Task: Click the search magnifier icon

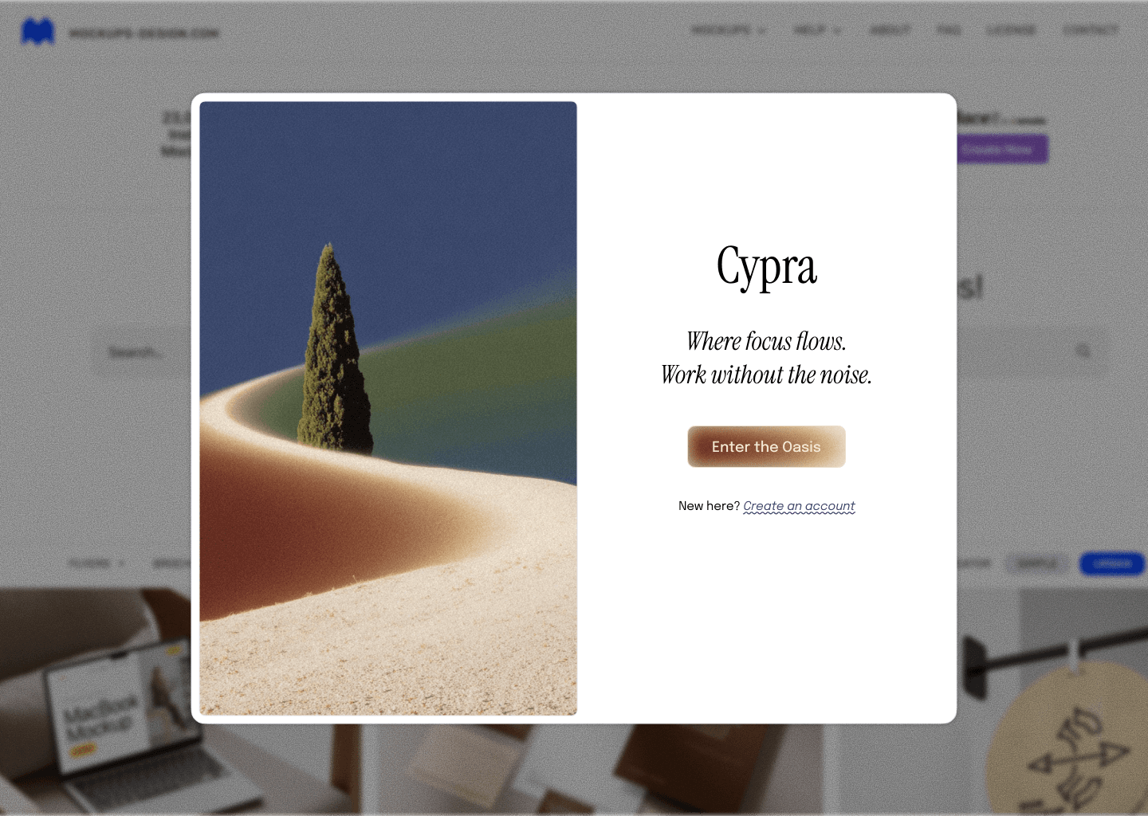Action: pos(1083,351)
